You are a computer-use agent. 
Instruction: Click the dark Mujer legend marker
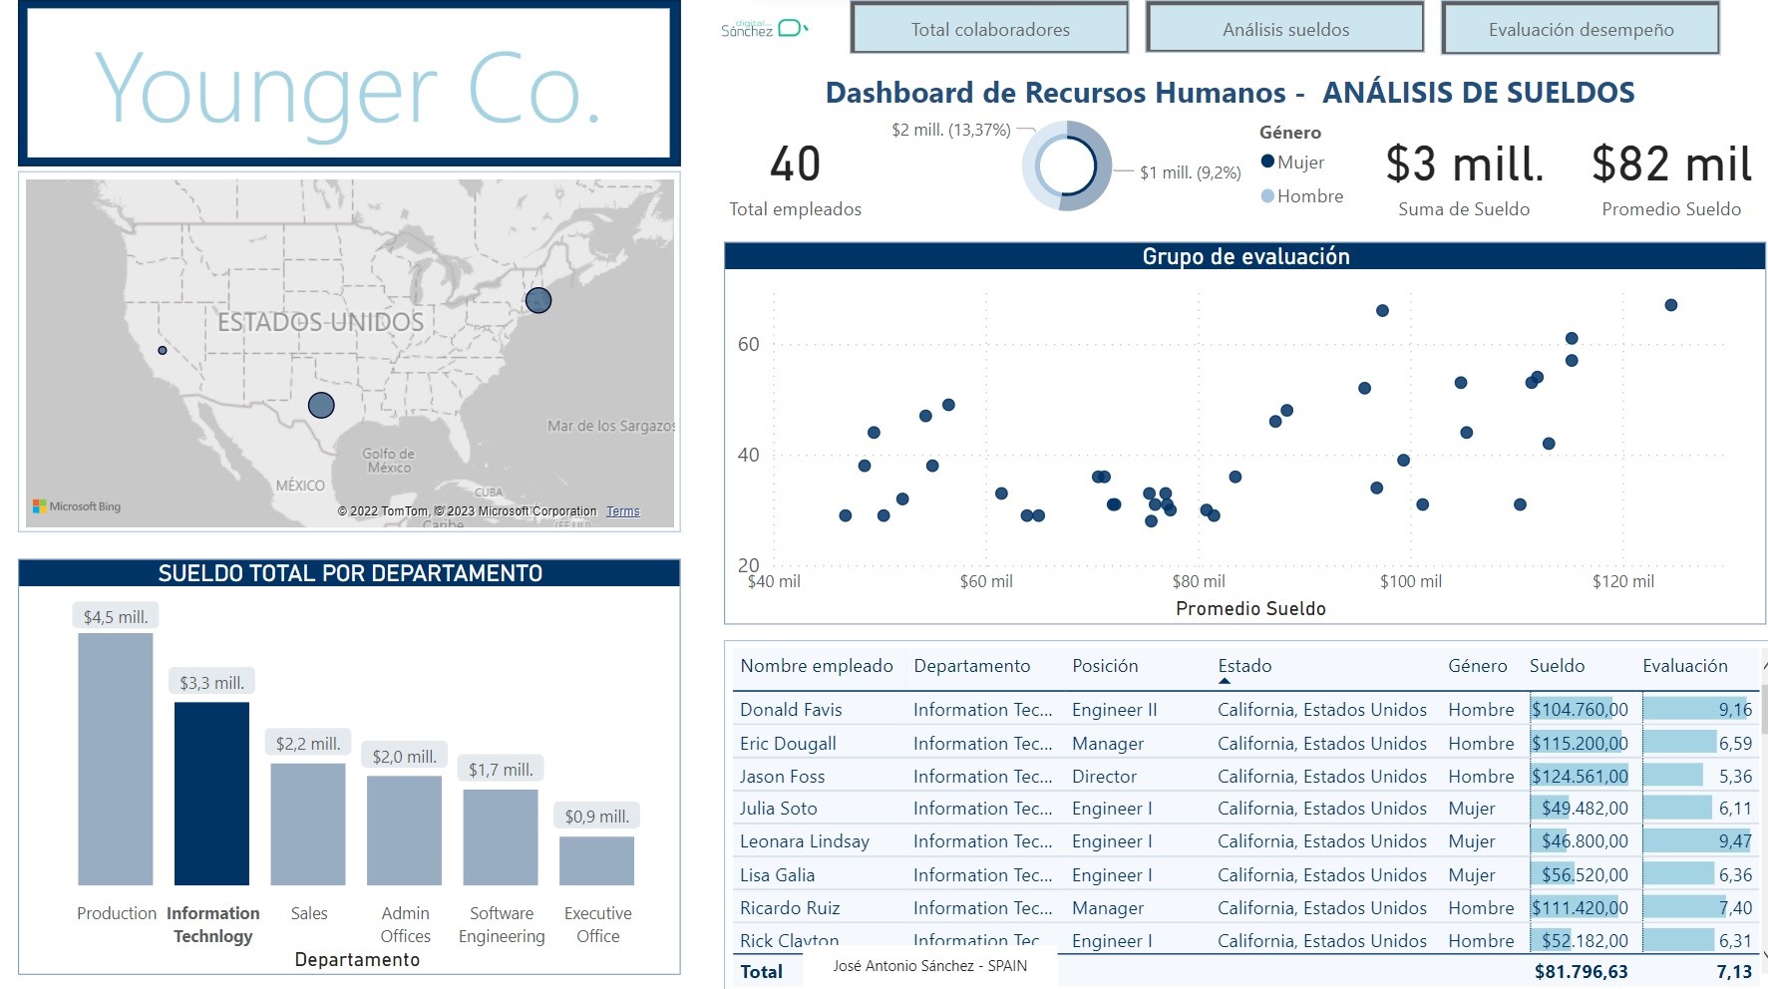pyautogui.click(x=1267, y=162)
